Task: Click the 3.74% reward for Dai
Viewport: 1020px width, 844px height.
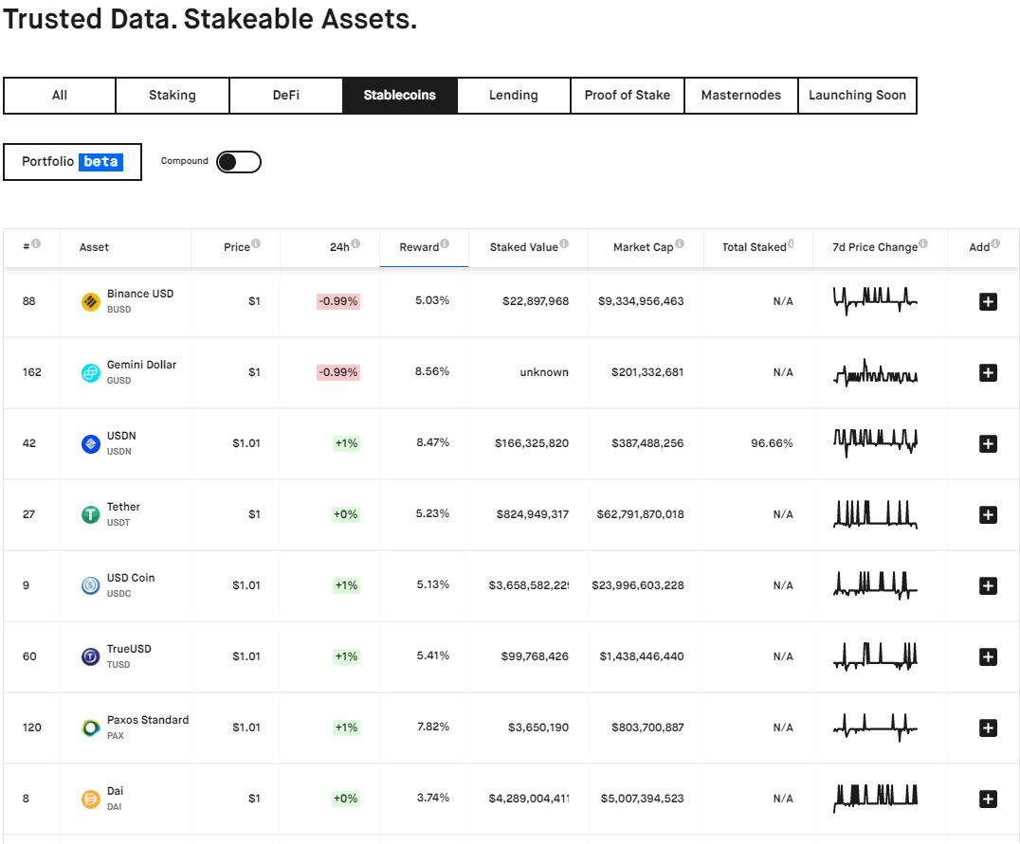Action: coord(432,798)
